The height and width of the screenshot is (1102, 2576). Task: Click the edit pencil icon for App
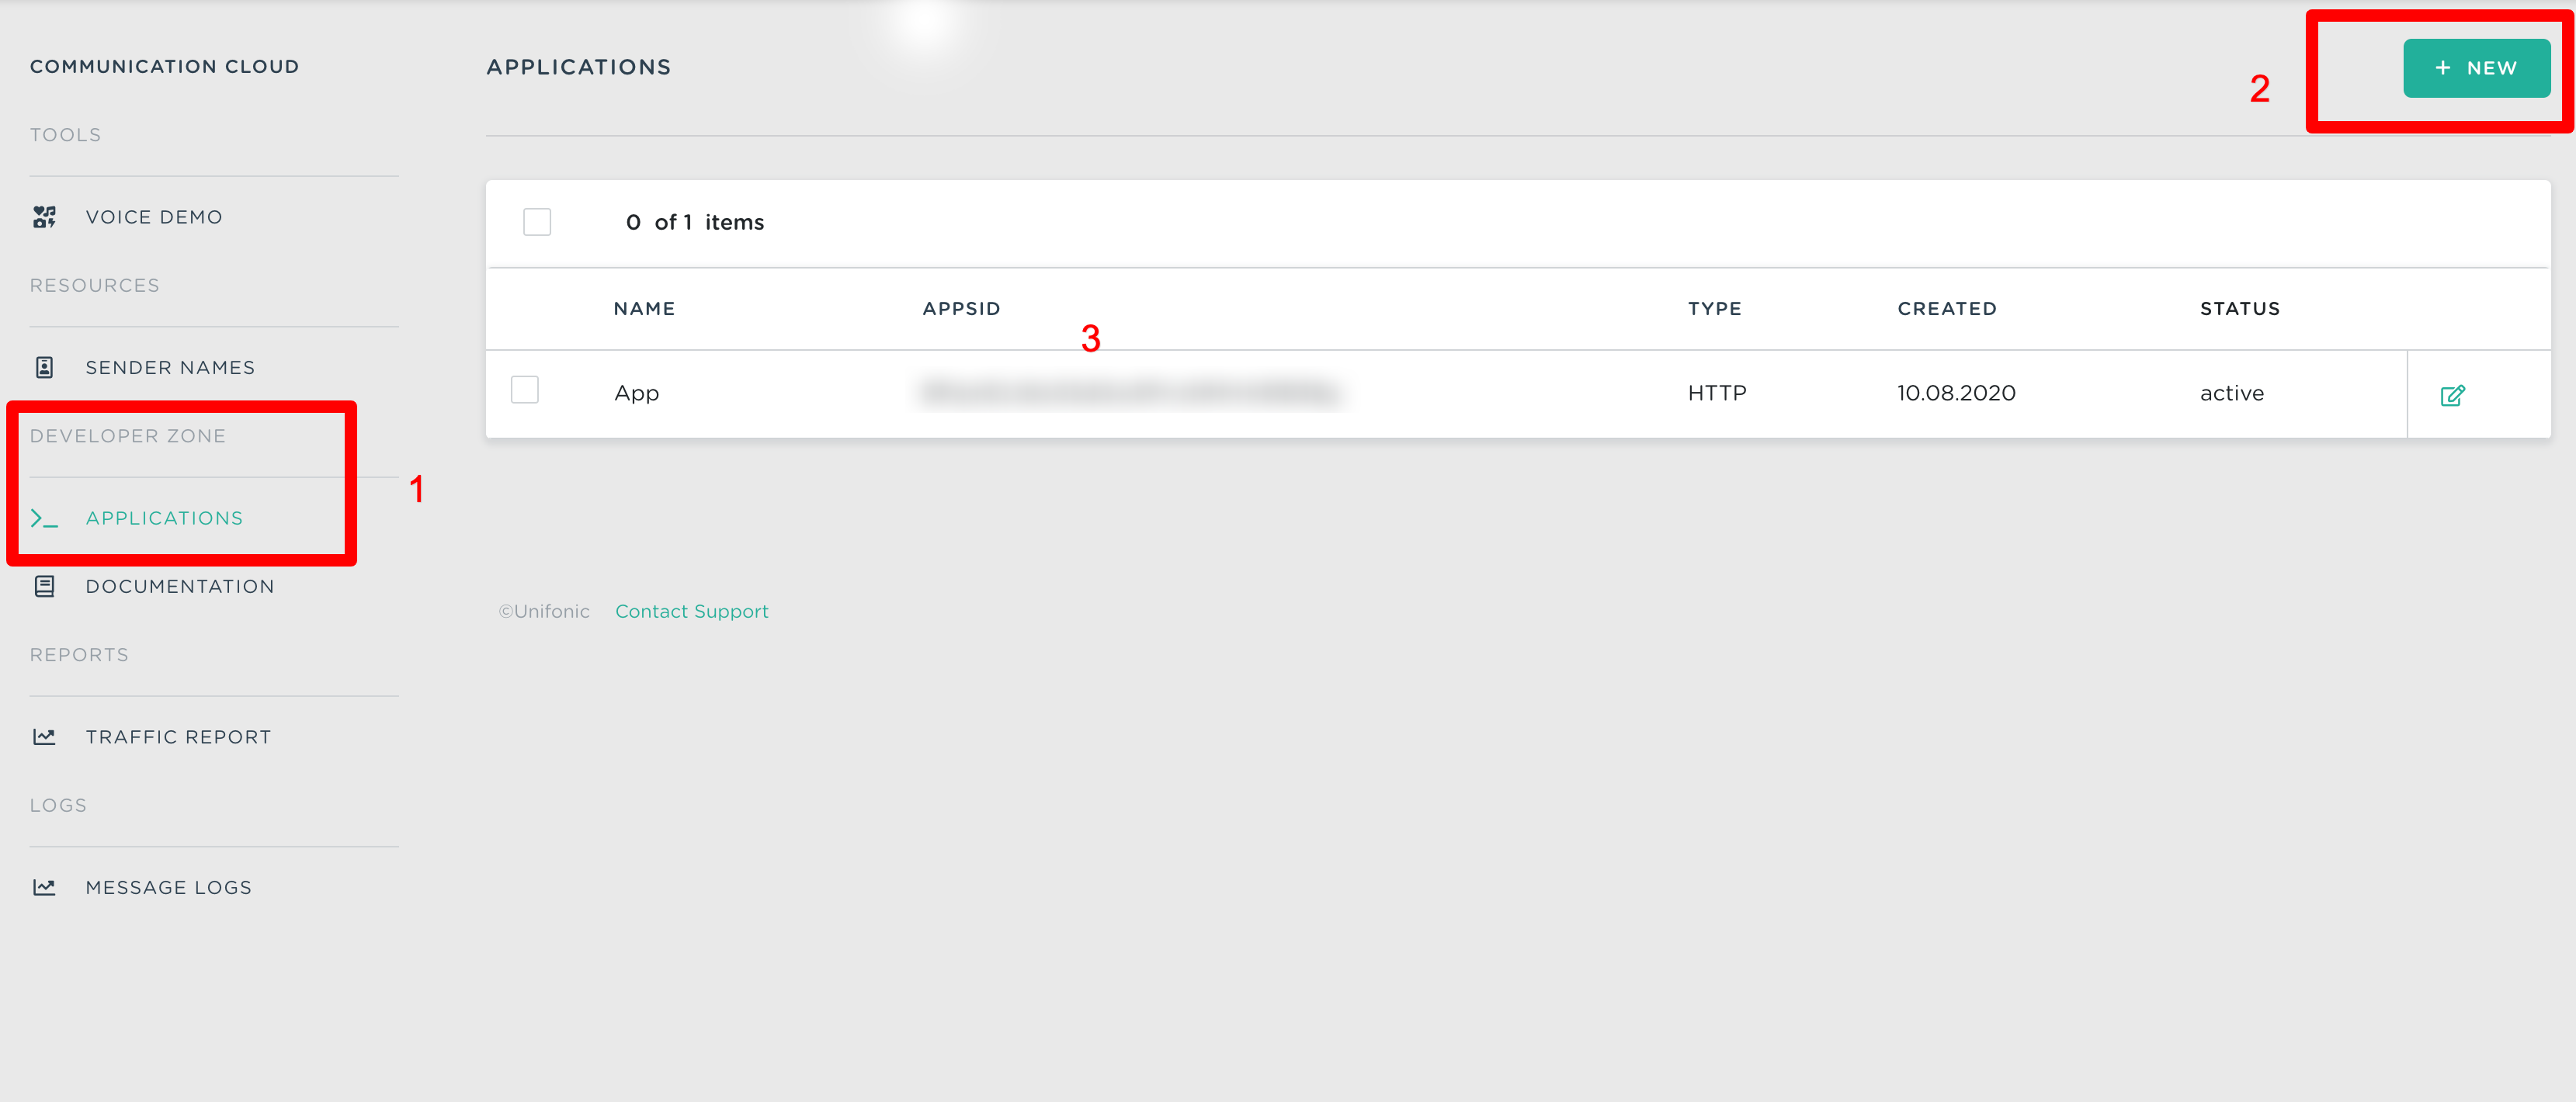(2452, 395)
